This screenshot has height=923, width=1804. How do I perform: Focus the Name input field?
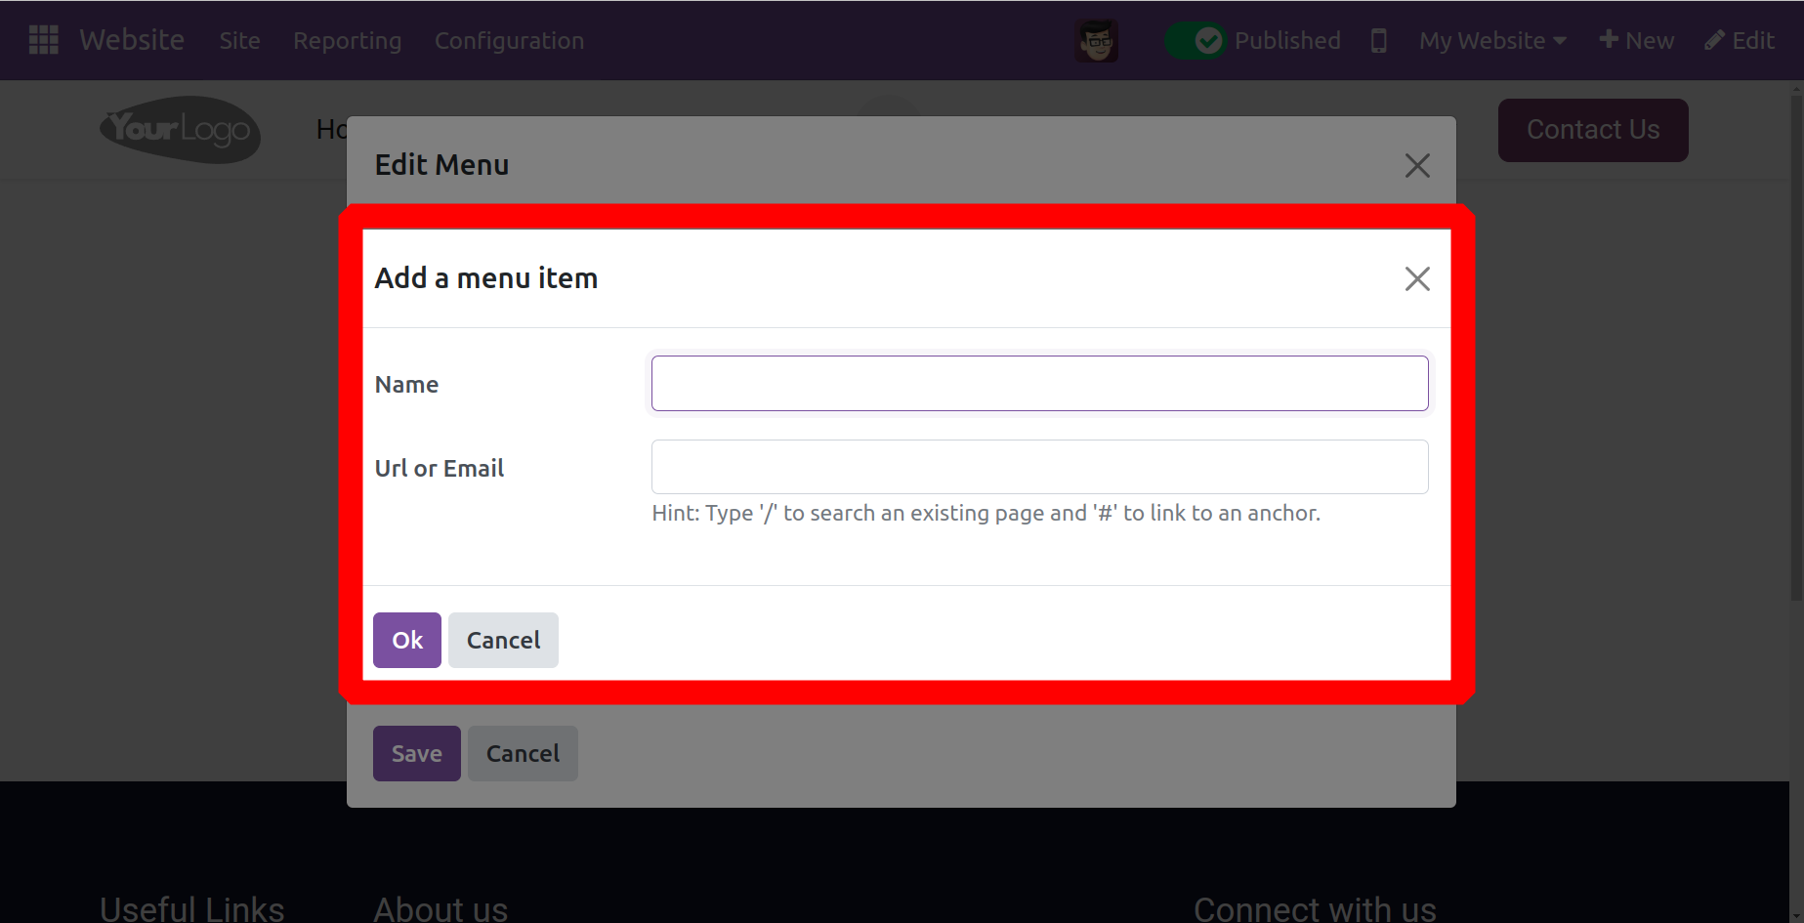pyautogui.click(x=1039, y=384)
